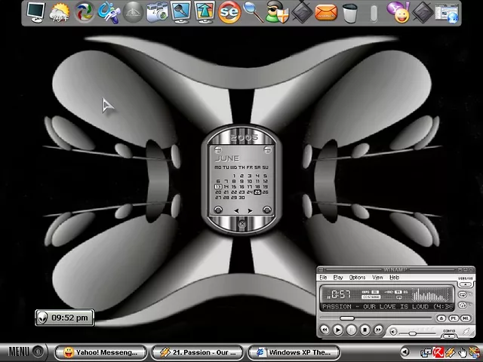The width and height of the screenshot is (483, 362).
Task: Launch Yahoo Messenger smiley icon in dock
Action: pos(398,11)
